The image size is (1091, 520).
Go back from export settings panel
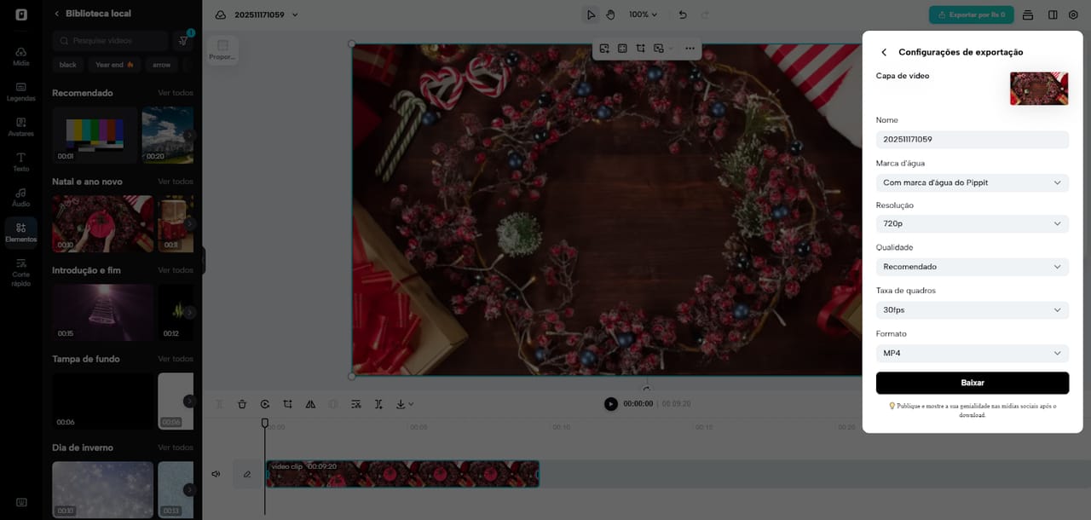pos(884,52)
